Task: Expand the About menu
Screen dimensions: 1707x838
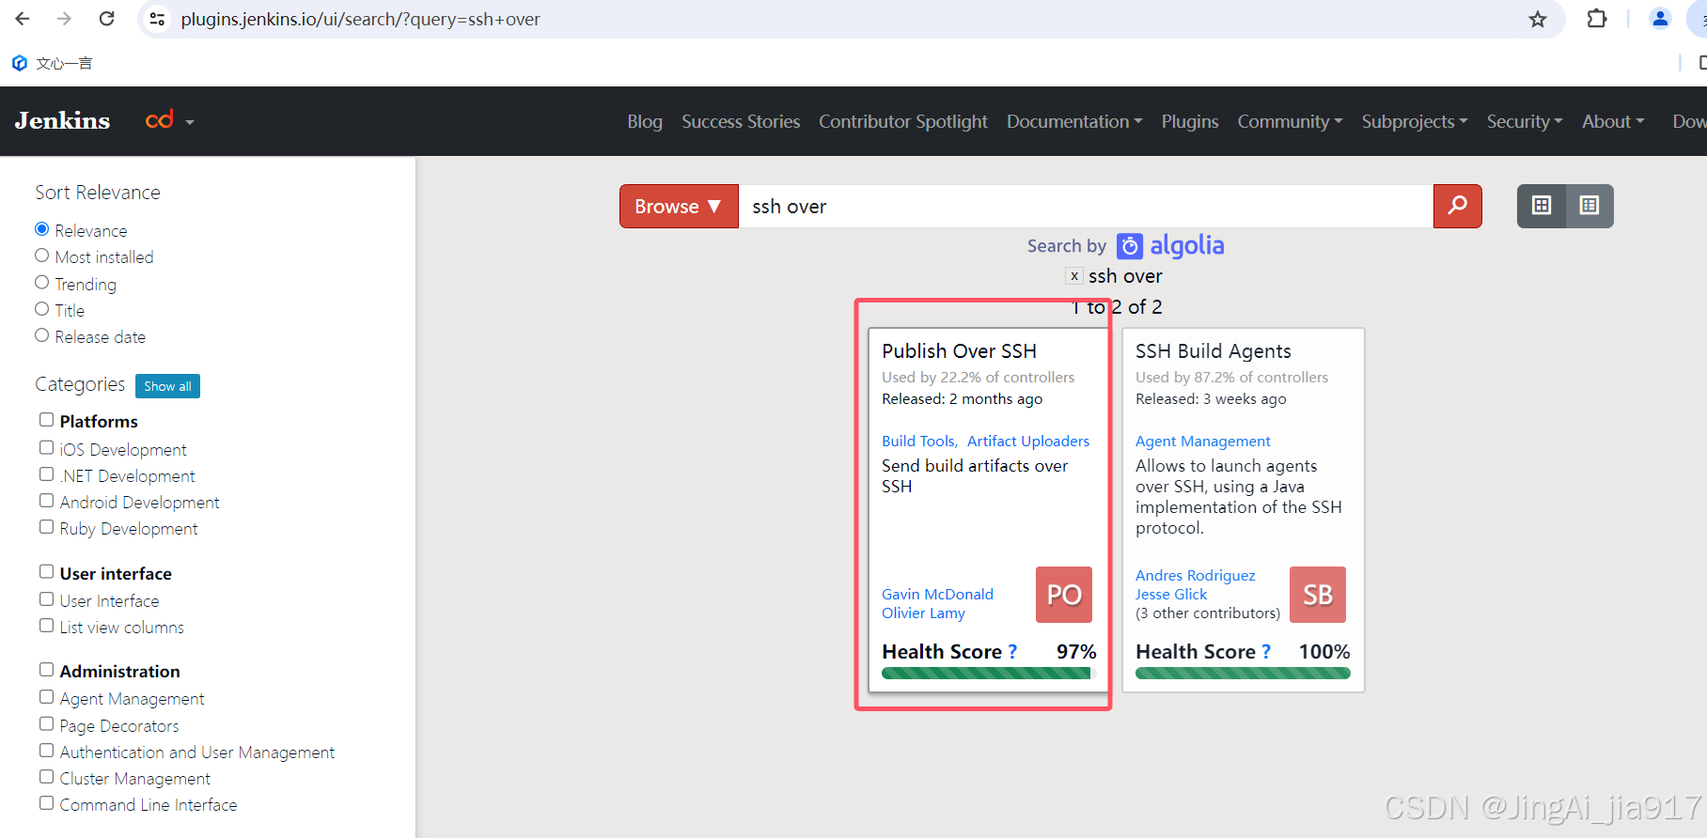Action: coord(1613,121)
